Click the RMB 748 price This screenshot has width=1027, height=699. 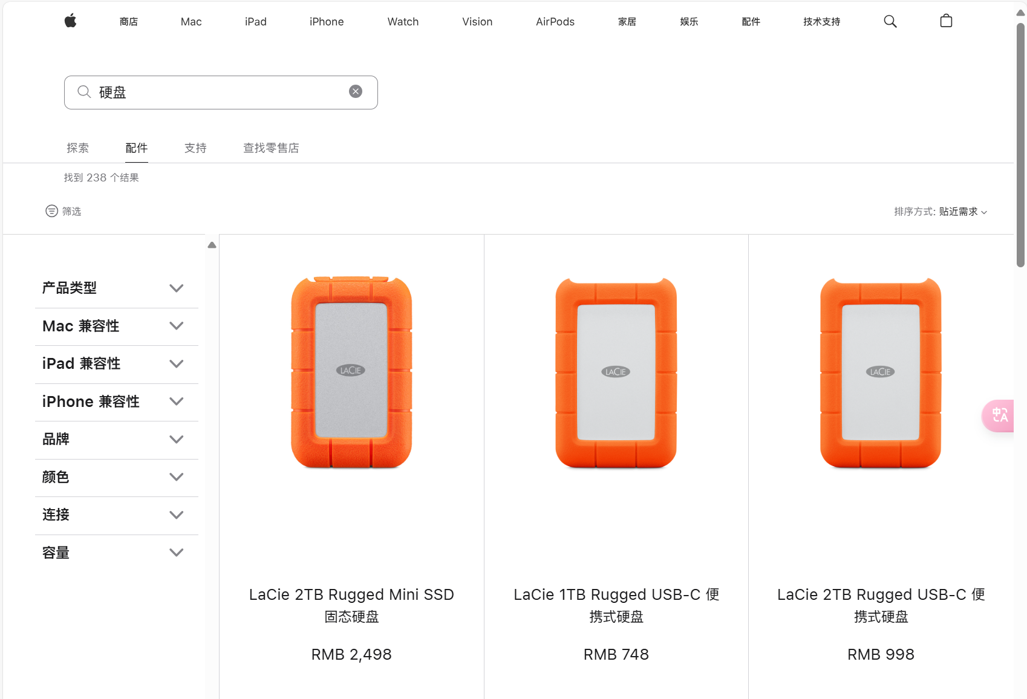point(616,654)
